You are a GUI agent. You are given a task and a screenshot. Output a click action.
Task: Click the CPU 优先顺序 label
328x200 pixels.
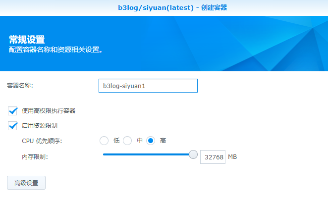coord(42,141)
